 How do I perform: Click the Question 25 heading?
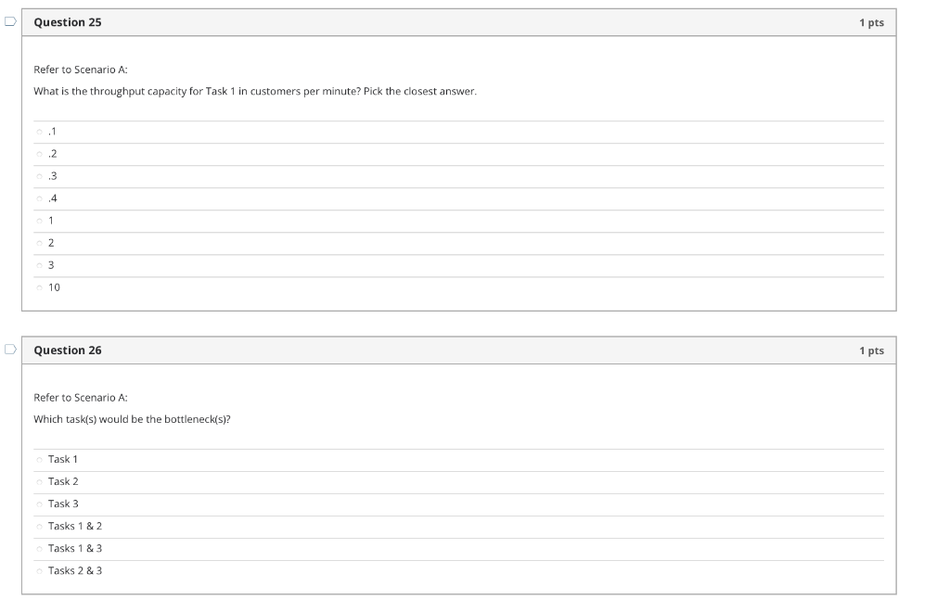[67, 22]
